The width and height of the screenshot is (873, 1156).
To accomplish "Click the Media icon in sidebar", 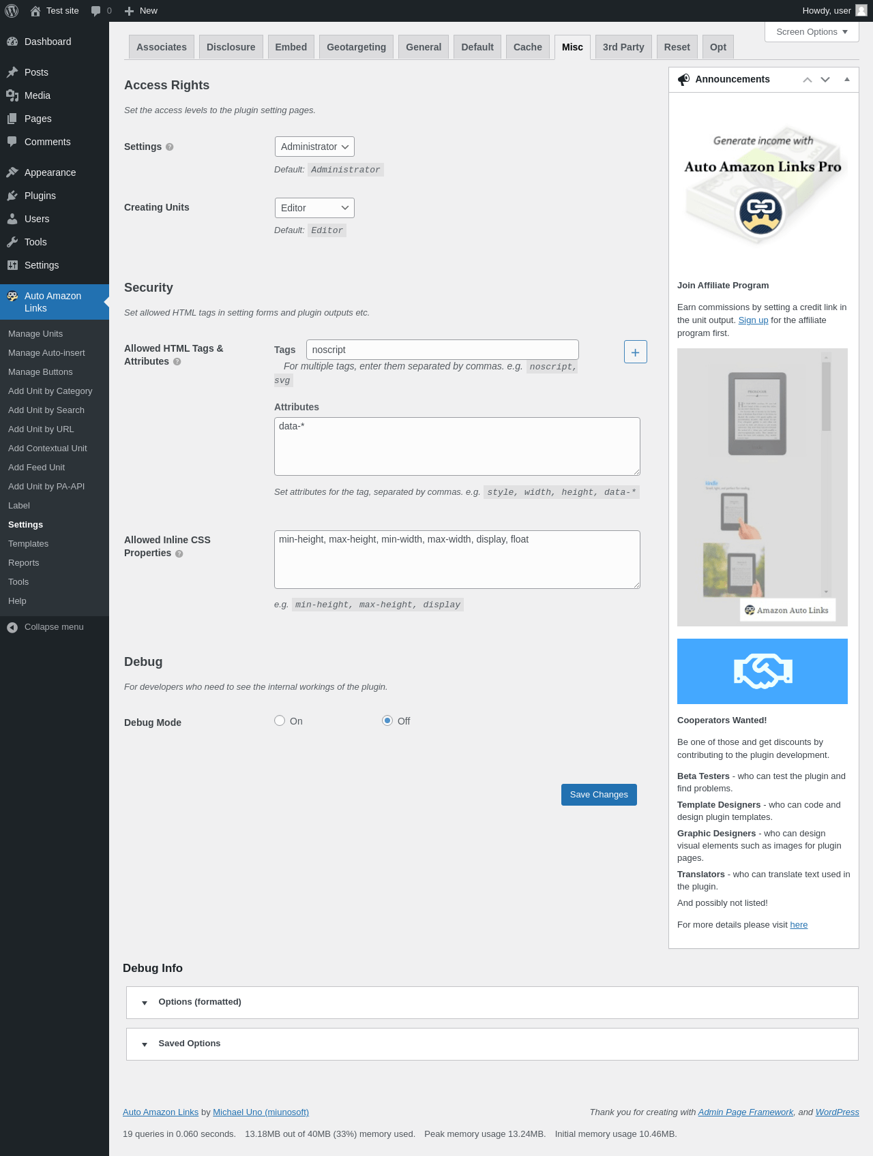I will coord(12,95).
